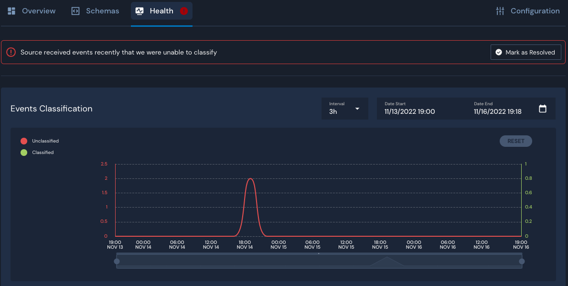Click the Health monitor icon
Screen dimensions: 568x286
(139, 11)
